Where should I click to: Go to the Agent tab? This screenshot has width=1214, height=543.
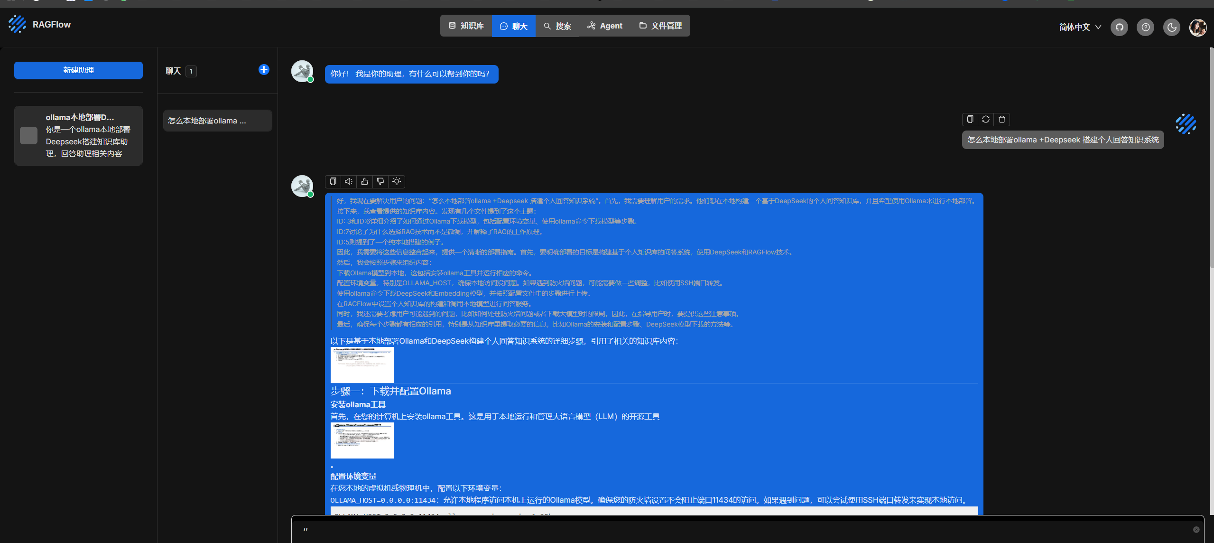coord(605,26)
